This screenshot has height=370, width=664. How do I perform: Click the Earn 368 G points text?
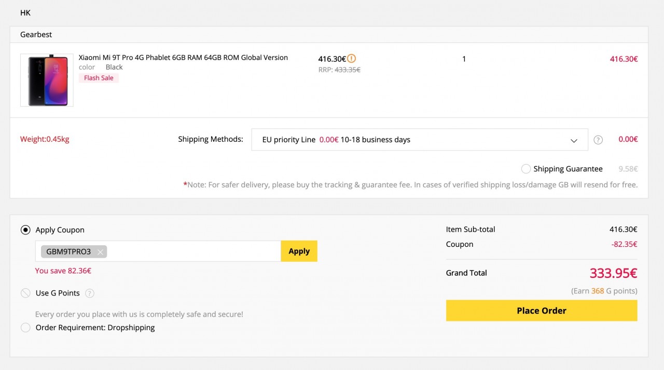[x=604, y=291]
